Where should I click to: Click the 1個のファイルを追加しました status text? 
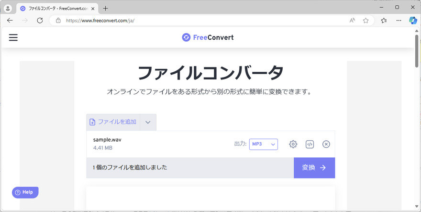point(130,167)
